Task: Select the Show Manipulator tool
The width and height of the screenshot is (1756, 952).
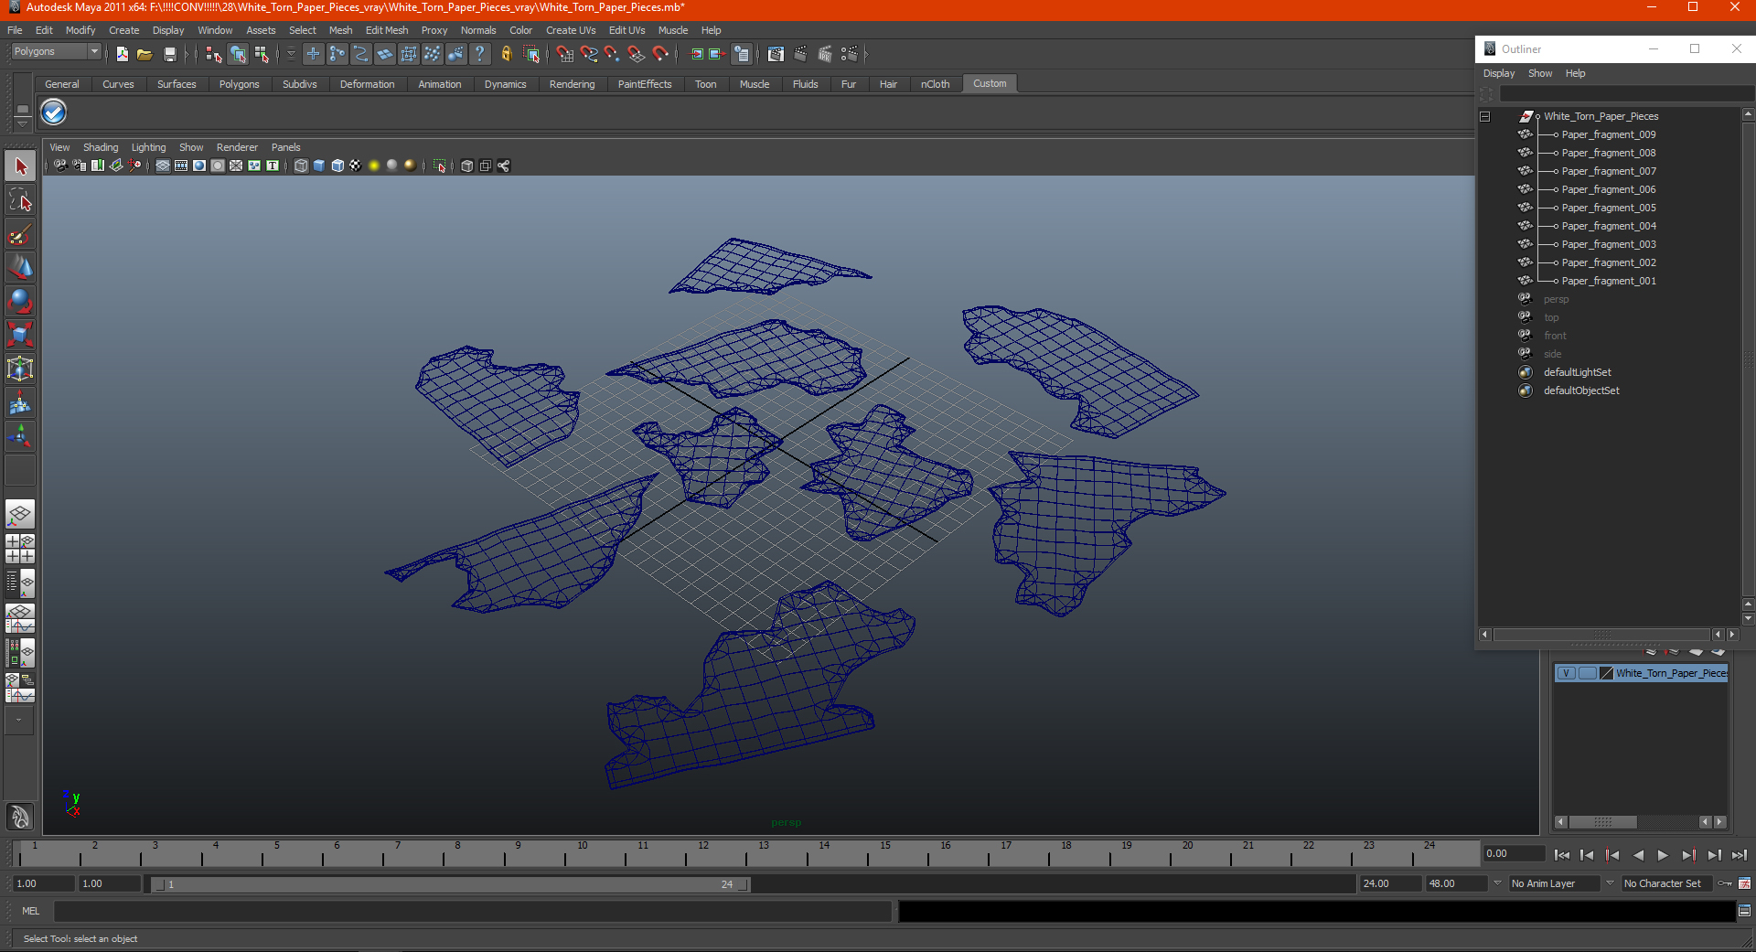Action: pyautogui.click(x=20, y=436)
